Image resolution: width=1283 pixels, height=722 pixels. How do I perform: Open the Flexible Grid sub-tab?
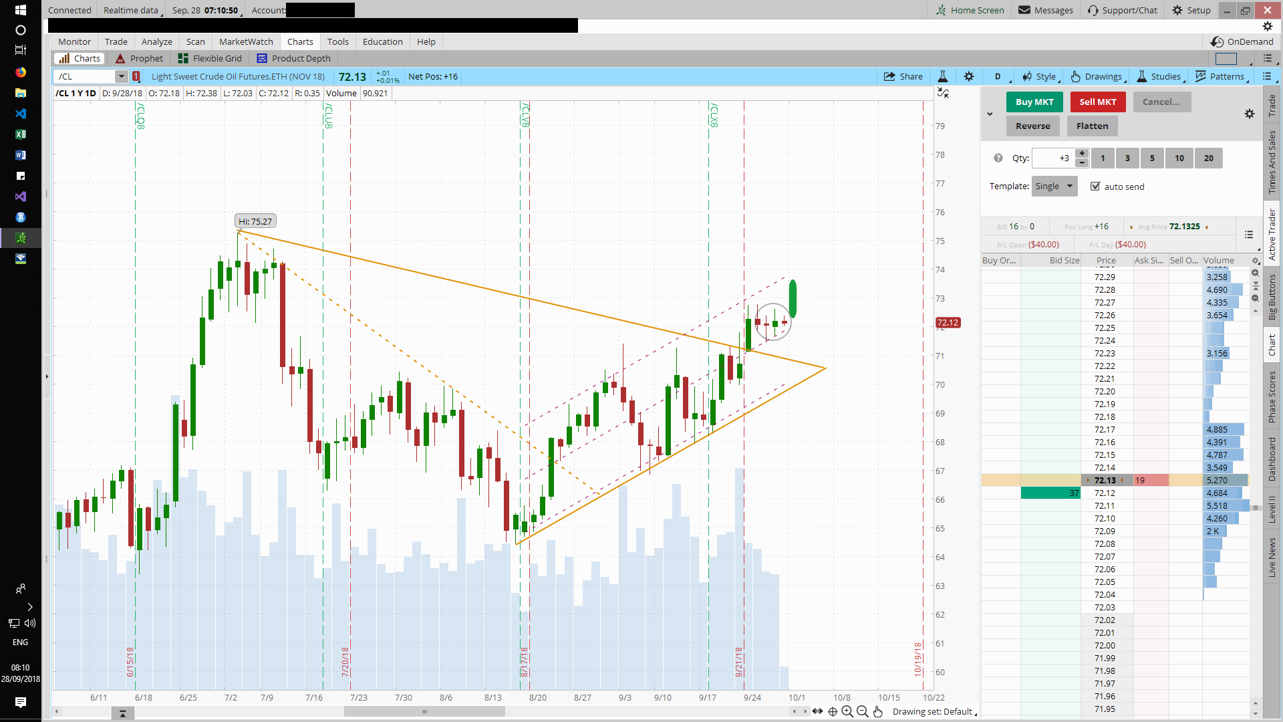(x=210, y=58)
